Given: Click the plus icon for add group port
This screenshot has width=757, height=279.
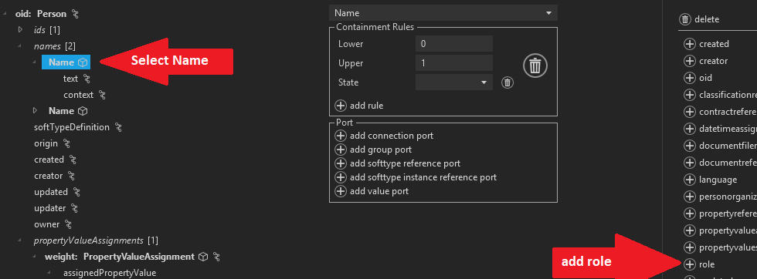Looking at the screenshot, I should [x=341, y=150].
